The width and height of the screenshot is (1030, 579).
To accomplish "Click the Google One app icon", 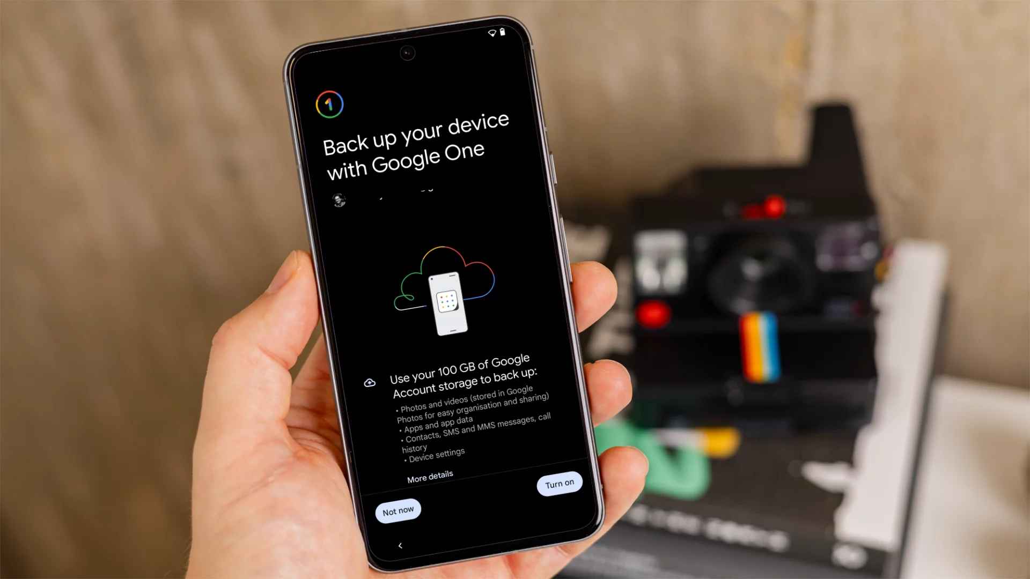I will 329,104.
